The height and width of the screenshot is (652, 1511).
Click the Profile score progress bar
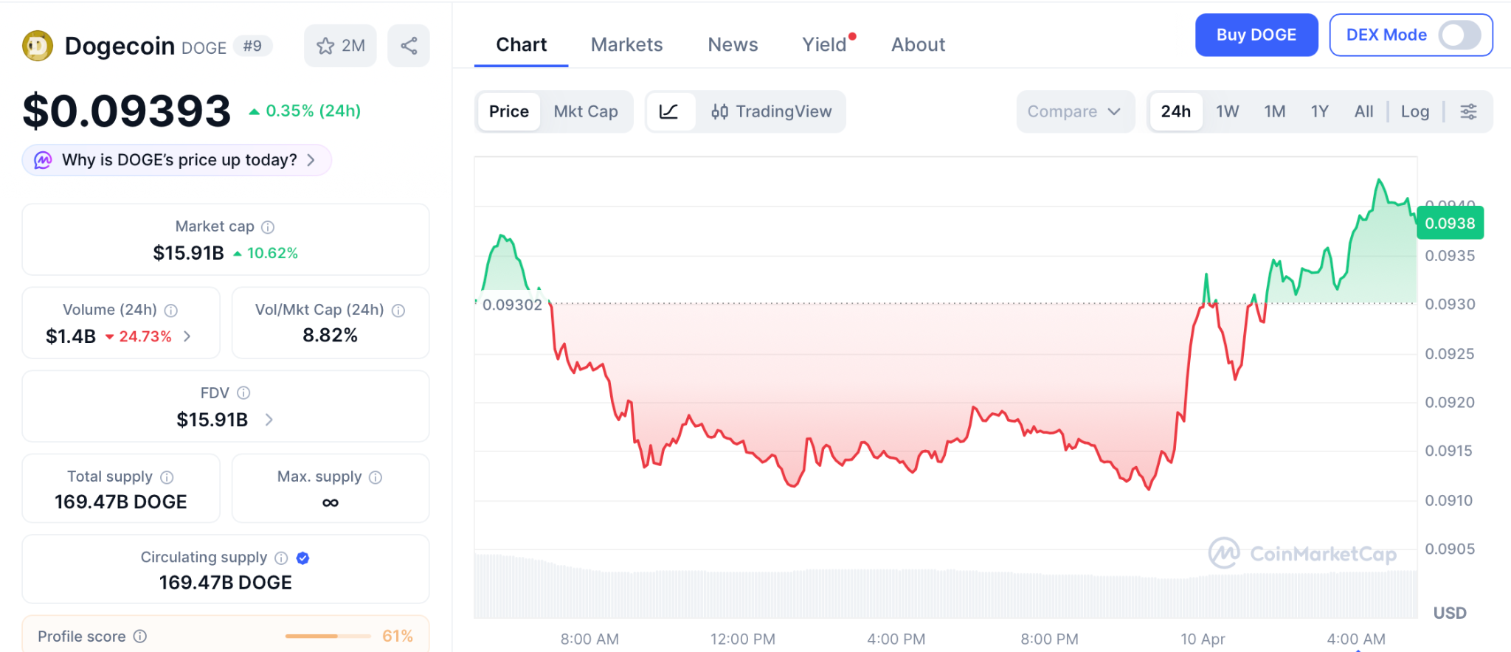coord(328,636)
